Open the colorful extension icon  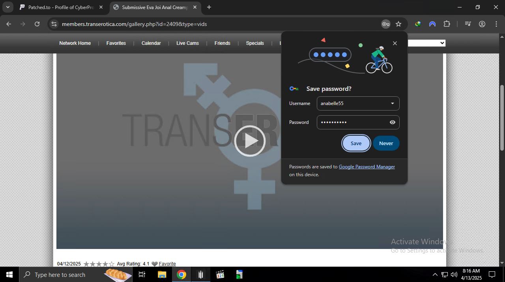coord(418,24)
